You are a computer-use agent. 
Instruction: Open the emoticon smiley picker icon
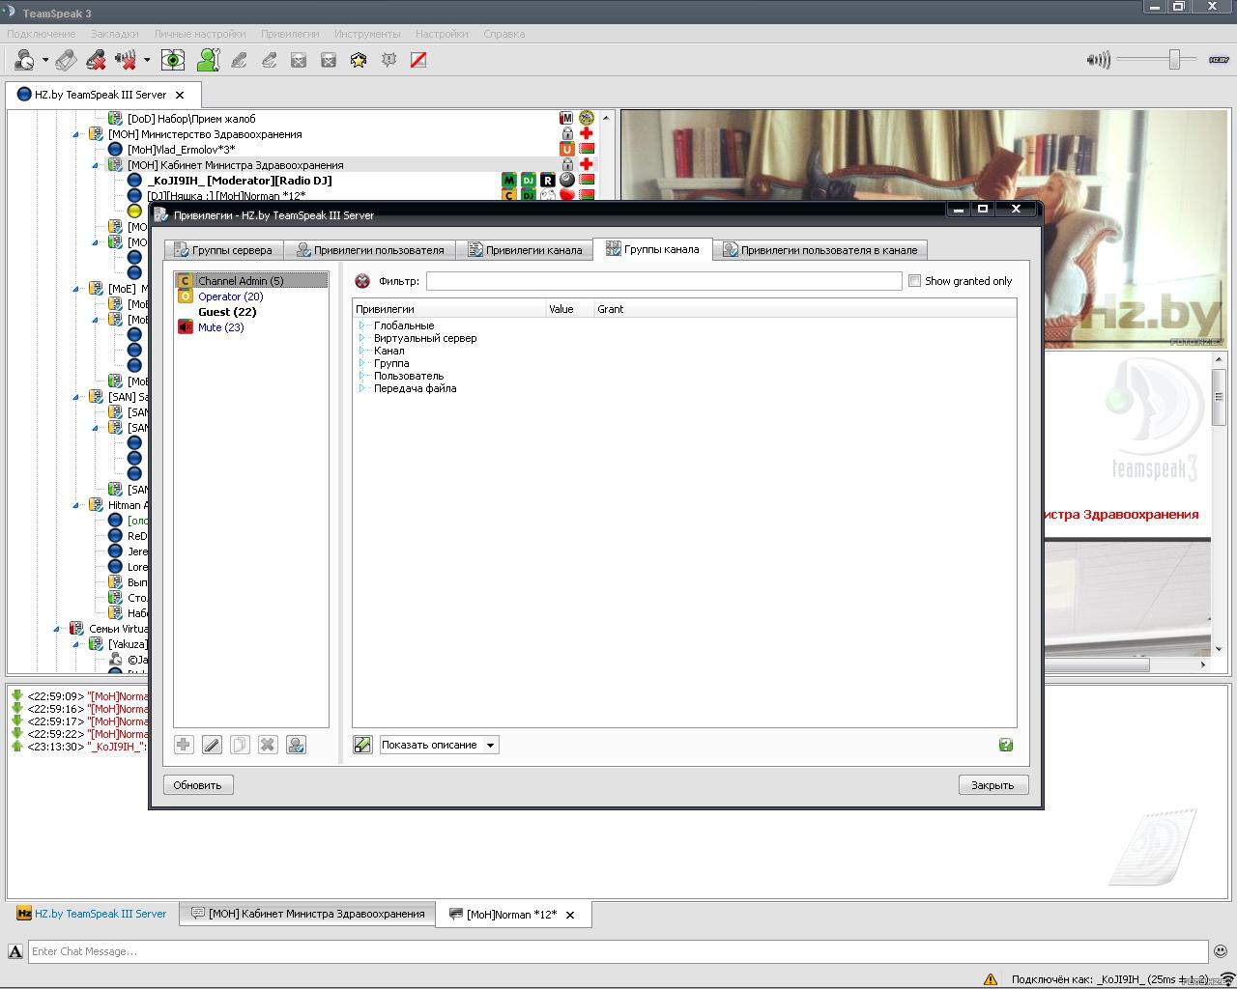tap(1221, 951)
